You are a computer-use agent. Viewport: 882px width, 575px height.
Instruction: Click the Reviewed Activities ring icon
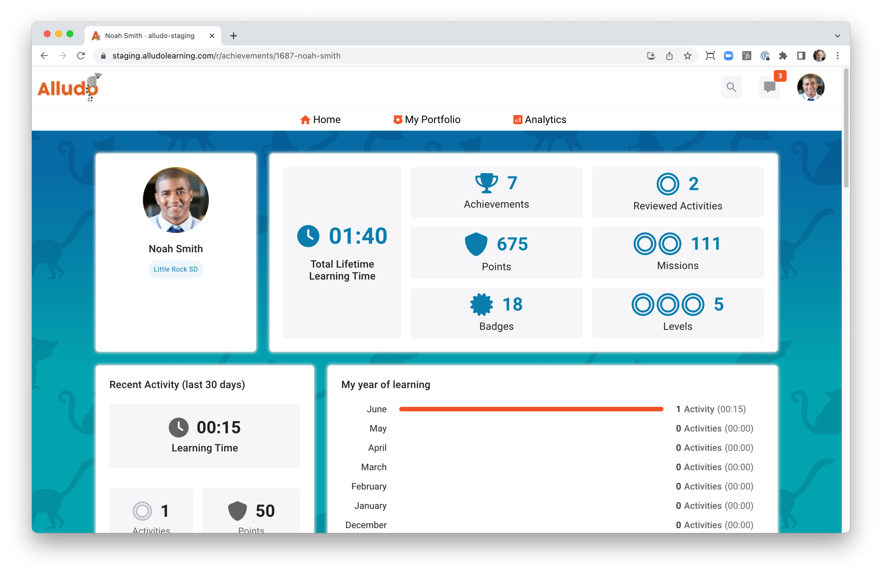(668, 184)
